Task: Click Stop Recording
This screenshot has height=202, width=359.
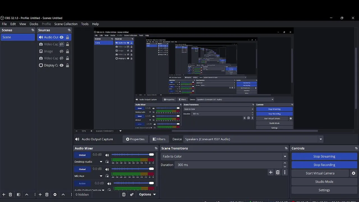Action: (324, 165)
